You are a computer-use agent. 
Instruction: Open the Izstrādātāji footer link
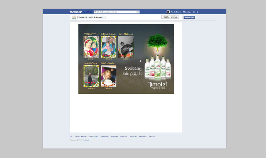coord(104,136)
